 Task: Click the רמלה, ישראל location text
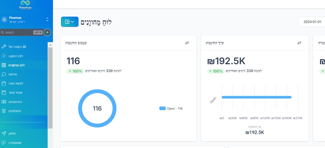(17, 22)
